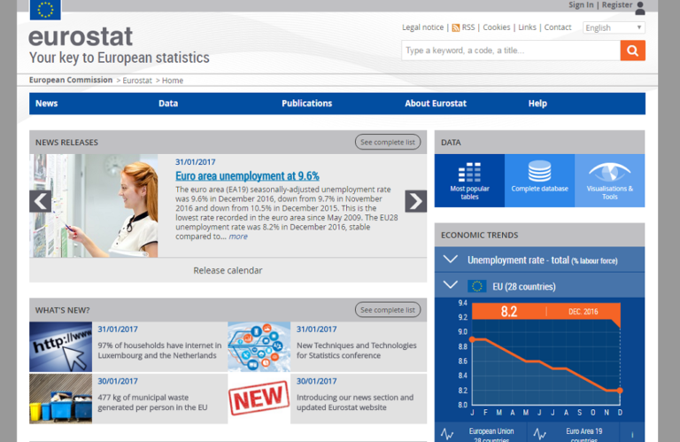The height and width of the screenshot is (442, 680).
Task: Select European Union 28 countries chart icon
Action: pyautogui.click(x=447, y=433)
